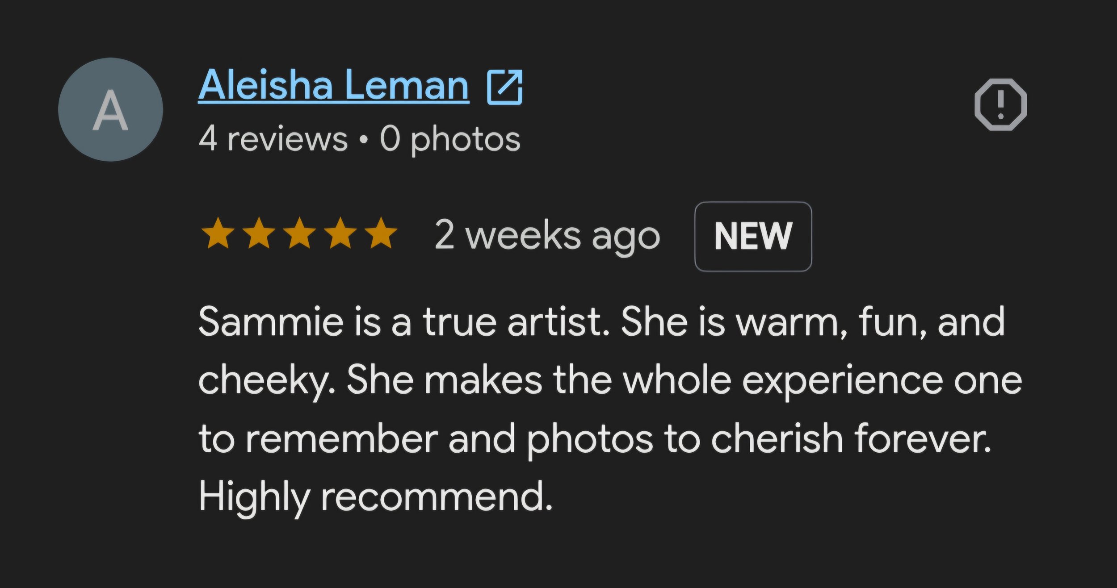The height and width of the screenshot is (588, 1117).
Task: Click the '2 weeks ago' timestamp
Action: [x=547, y=236]
